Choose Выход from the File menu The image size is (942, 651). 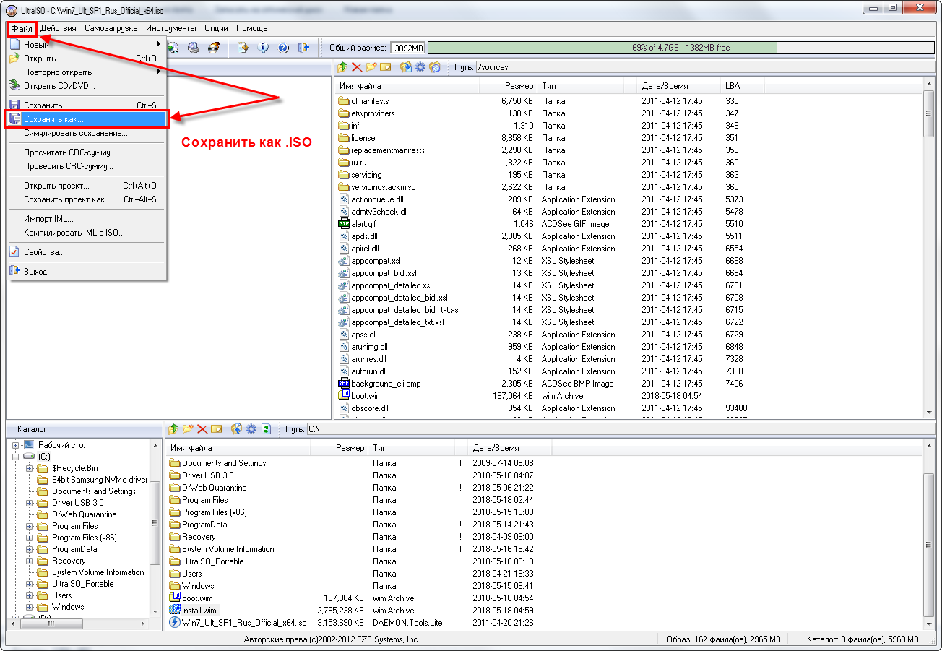87,272
